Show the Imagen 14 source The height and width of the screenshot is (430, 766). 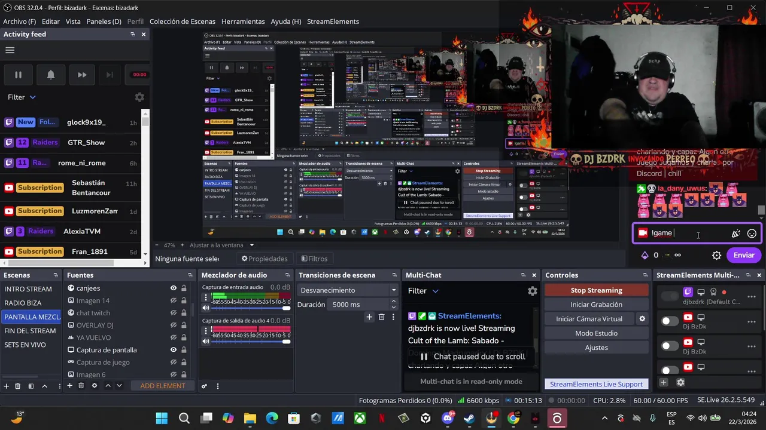[x=174, y=300]
